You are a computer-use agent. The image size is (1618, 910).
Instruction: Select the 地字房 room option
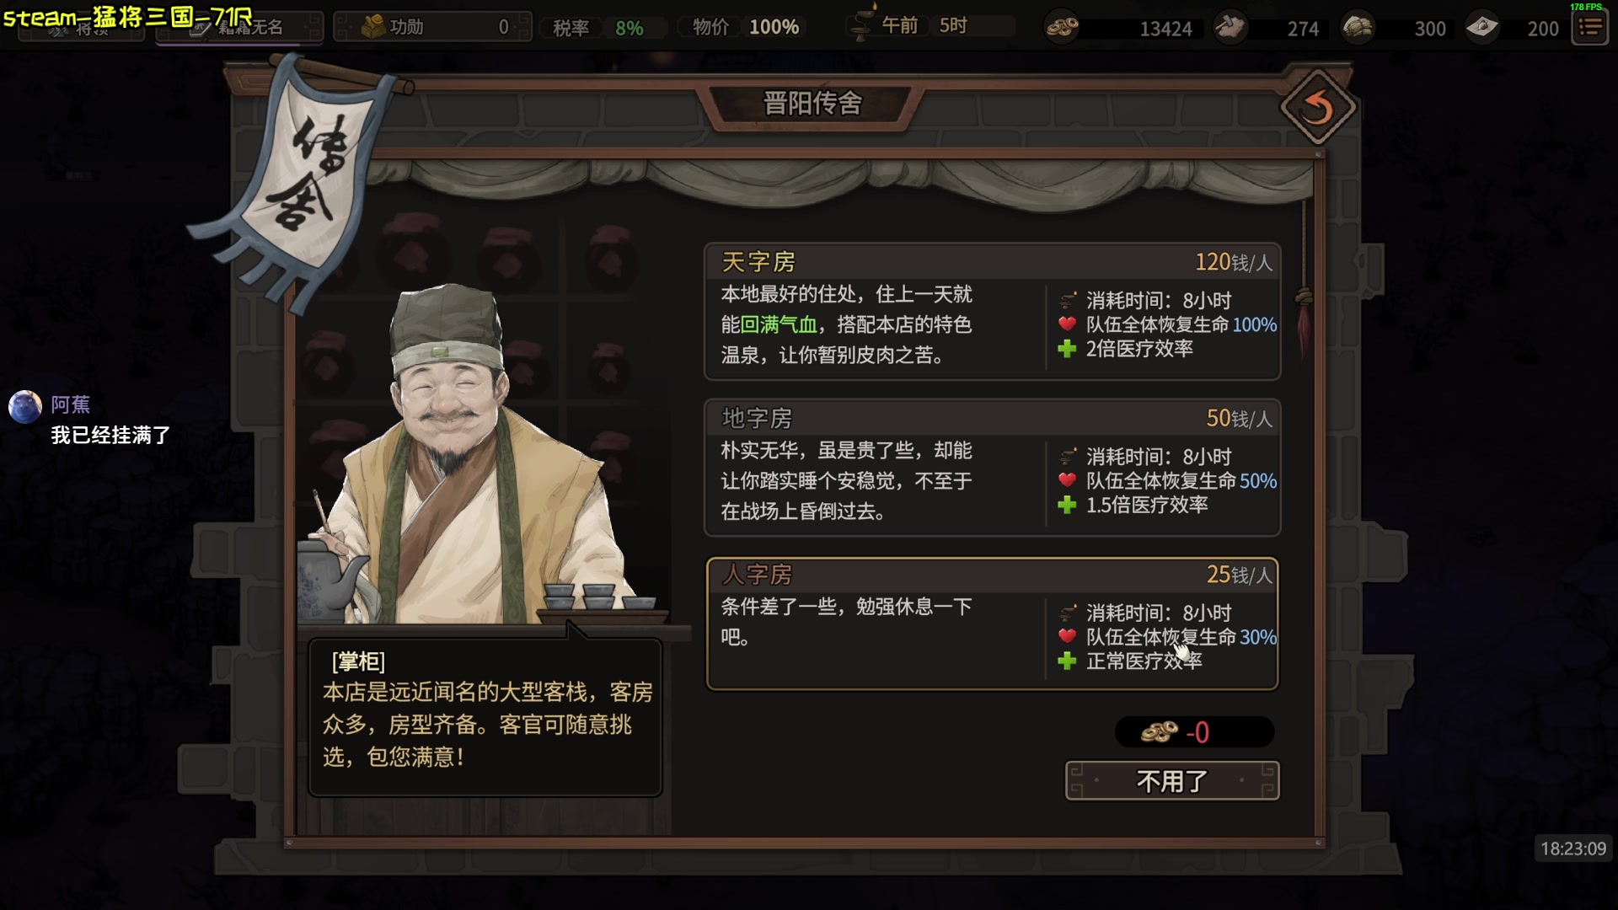992,468
